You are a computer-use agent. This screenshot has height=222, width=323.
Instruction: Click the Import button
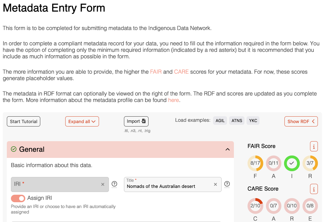tap(136, 121)
